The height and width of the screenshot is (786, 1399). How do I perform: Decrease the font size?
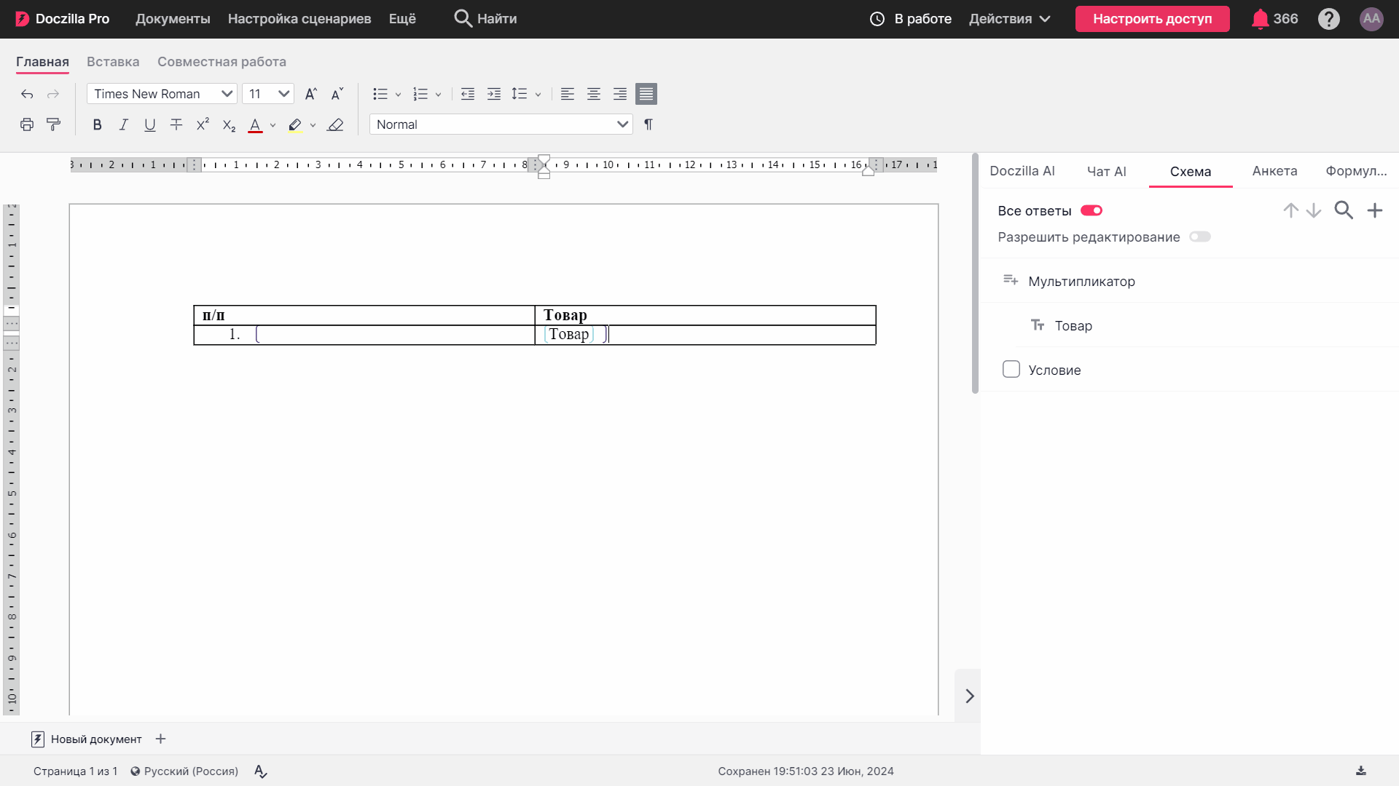(337, 94)
